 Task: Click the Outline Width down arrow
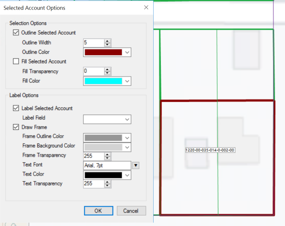(x=107, y=44)
